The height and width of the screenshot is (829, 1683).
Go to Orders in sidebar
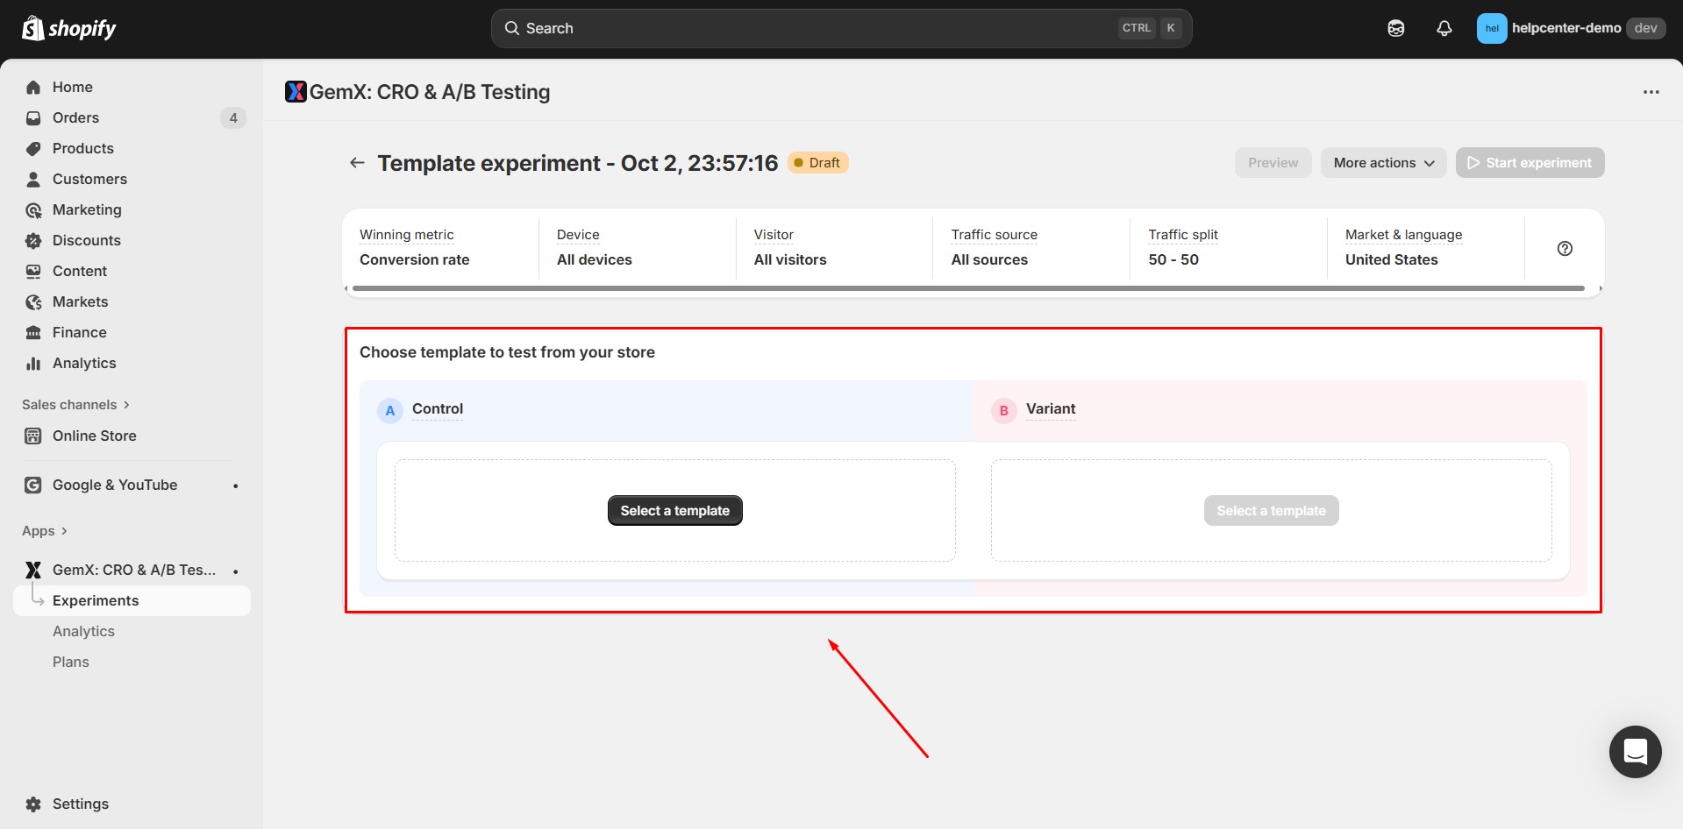pos(75,117)
